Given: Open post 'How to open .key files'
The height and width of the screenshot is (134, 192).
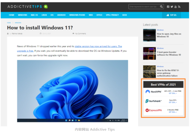Looking at the screenshot, I should pos(169,35).
